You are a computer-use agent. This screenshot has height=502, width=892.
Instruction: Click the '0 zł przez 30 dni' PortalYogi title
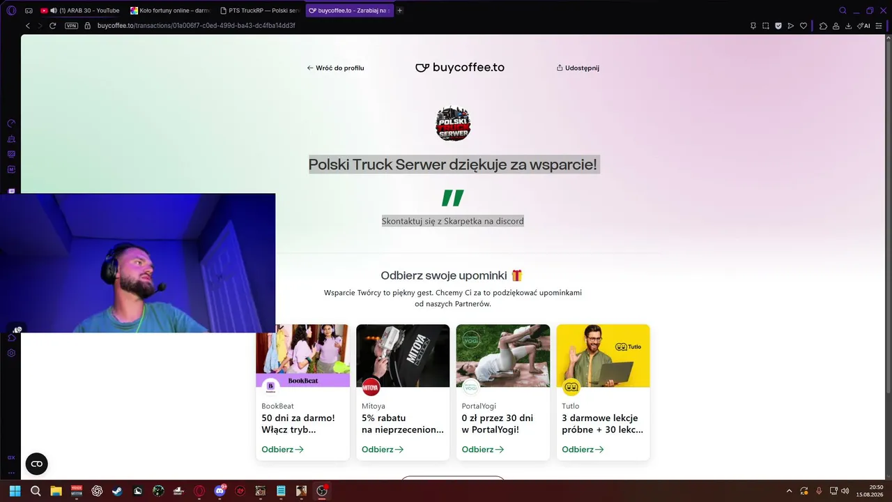(x=498, y=424)
